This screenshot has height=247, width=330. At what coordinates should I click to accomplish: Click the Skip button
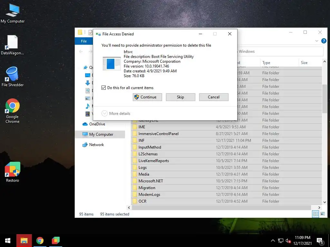coord(180,97)
